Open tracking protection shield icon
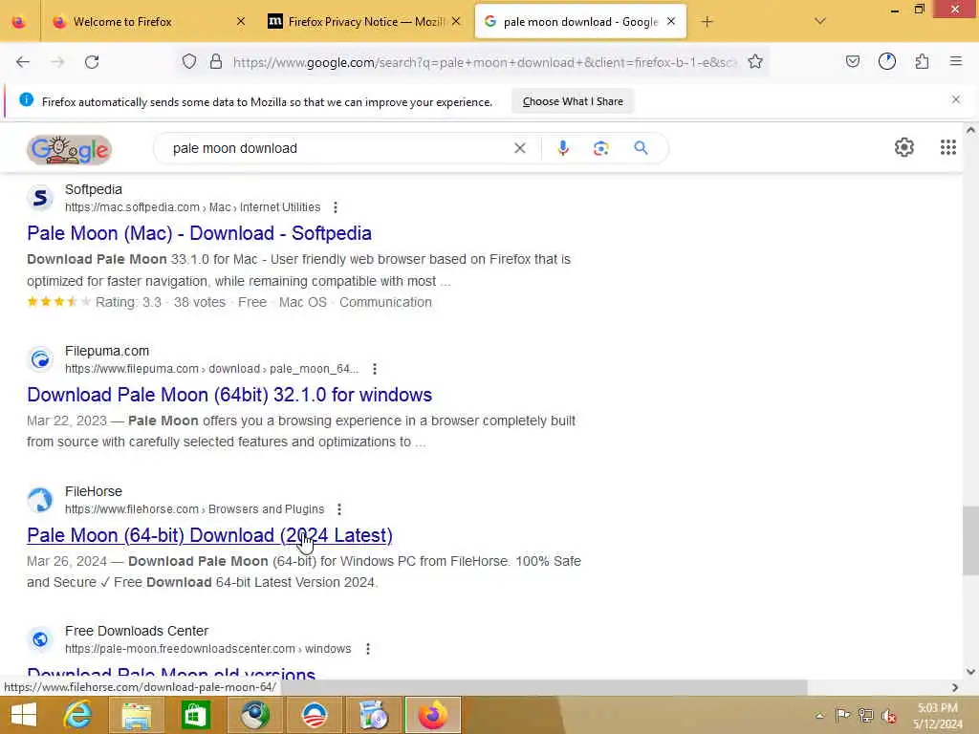The image size is (979, 734). pyautogui.click(x=189, y=61)
